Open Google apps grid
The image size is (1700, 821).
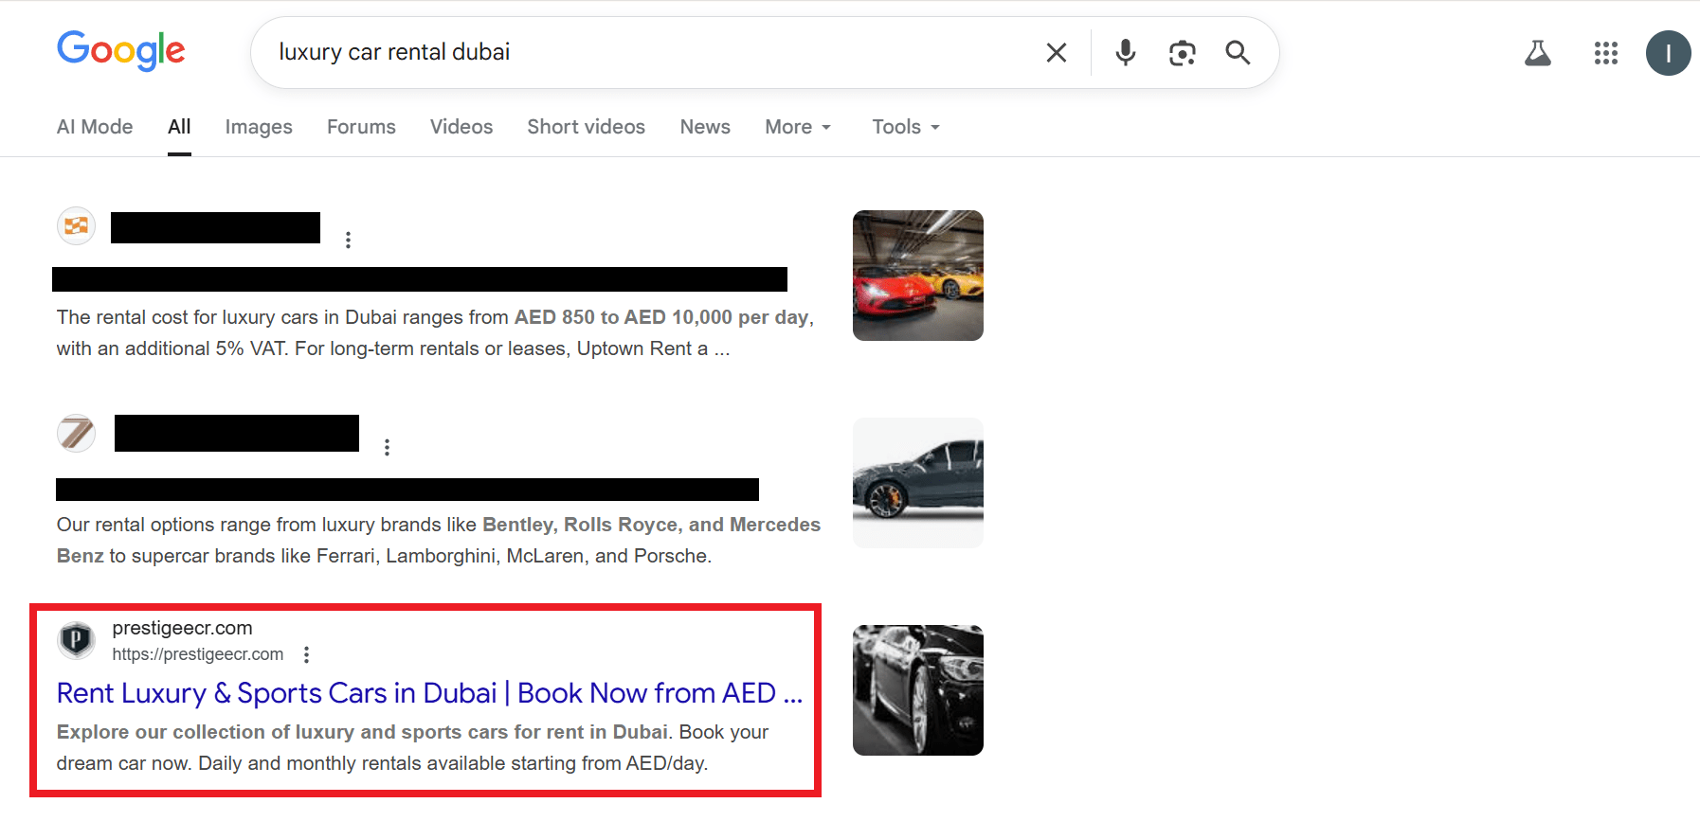[1606, 53]
